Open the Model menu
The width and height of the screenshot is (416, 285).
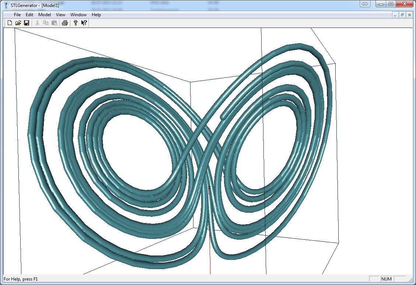pyautogui.click(x=45, y=15)
